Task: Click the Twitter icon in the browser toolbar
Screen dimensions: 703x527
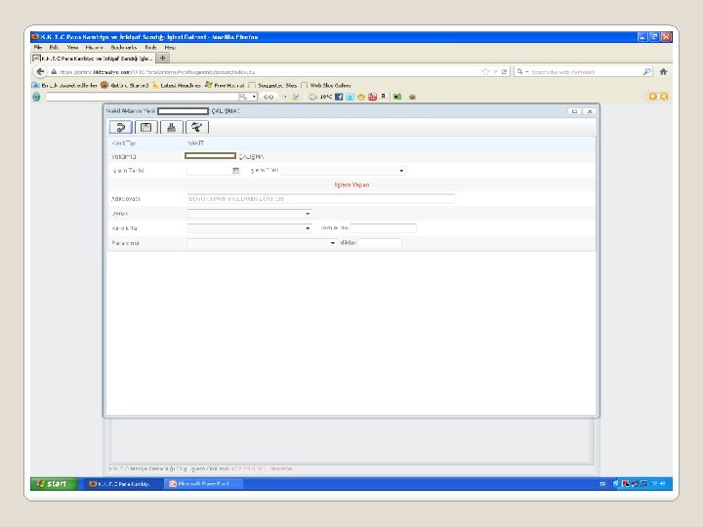Action: tap(350, 97)
